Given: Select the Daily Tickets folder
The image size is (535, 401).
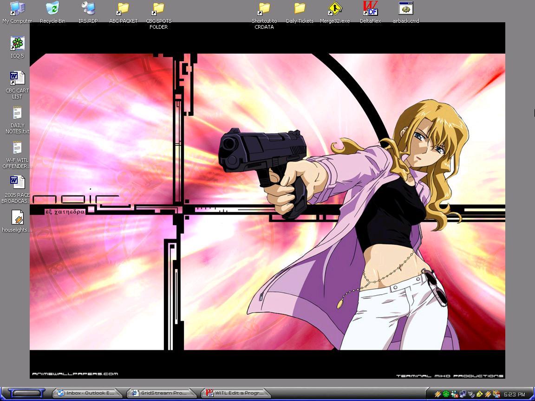Looking at the screenshot, I should pos(300,9).
